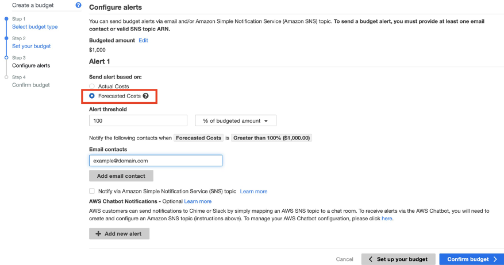
Task: Click Edit next to Budgeted amount
Action: click(143, 40)
